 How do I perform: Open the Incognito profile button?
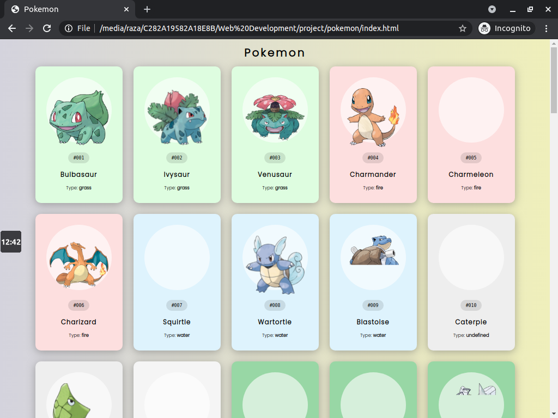[x=506, y=28]
